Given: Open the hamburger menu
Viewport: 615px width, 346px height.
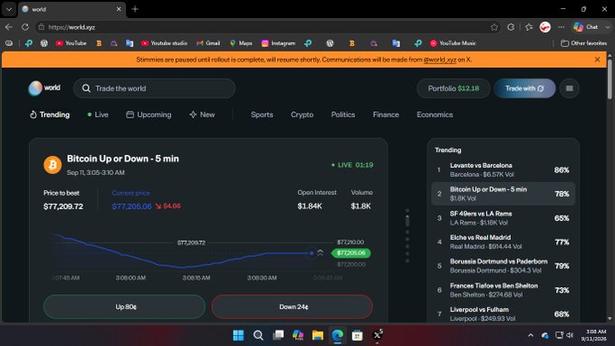Looking at the screenshot, I should coord(569,88).
